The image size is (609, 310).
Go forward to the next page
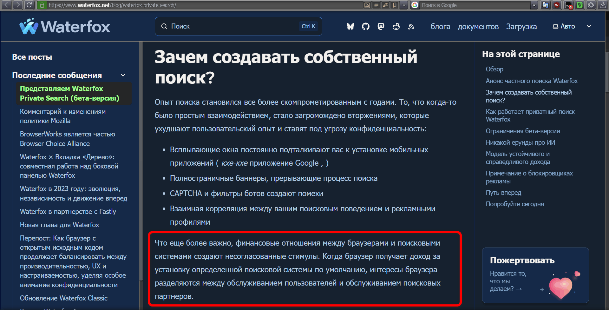coord(18,5)
